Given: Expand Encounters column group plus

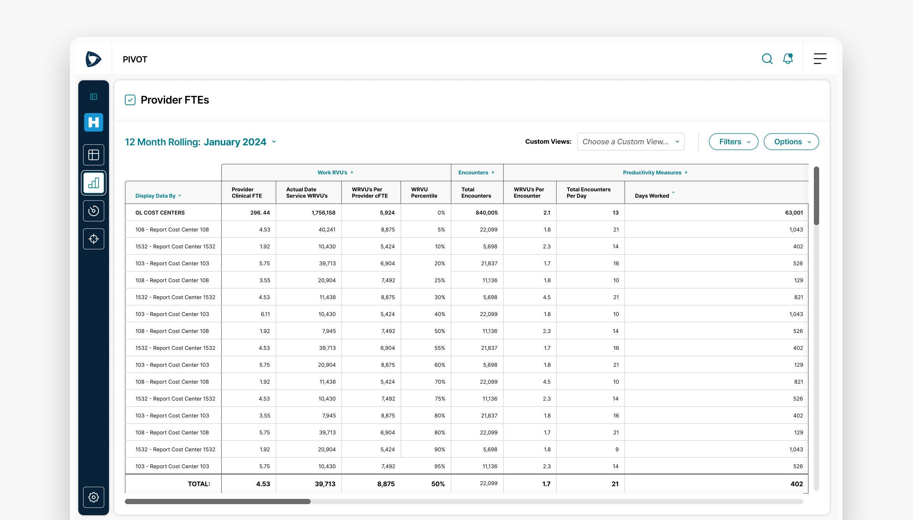Looking at the screenshot, I should pos(493,173).
